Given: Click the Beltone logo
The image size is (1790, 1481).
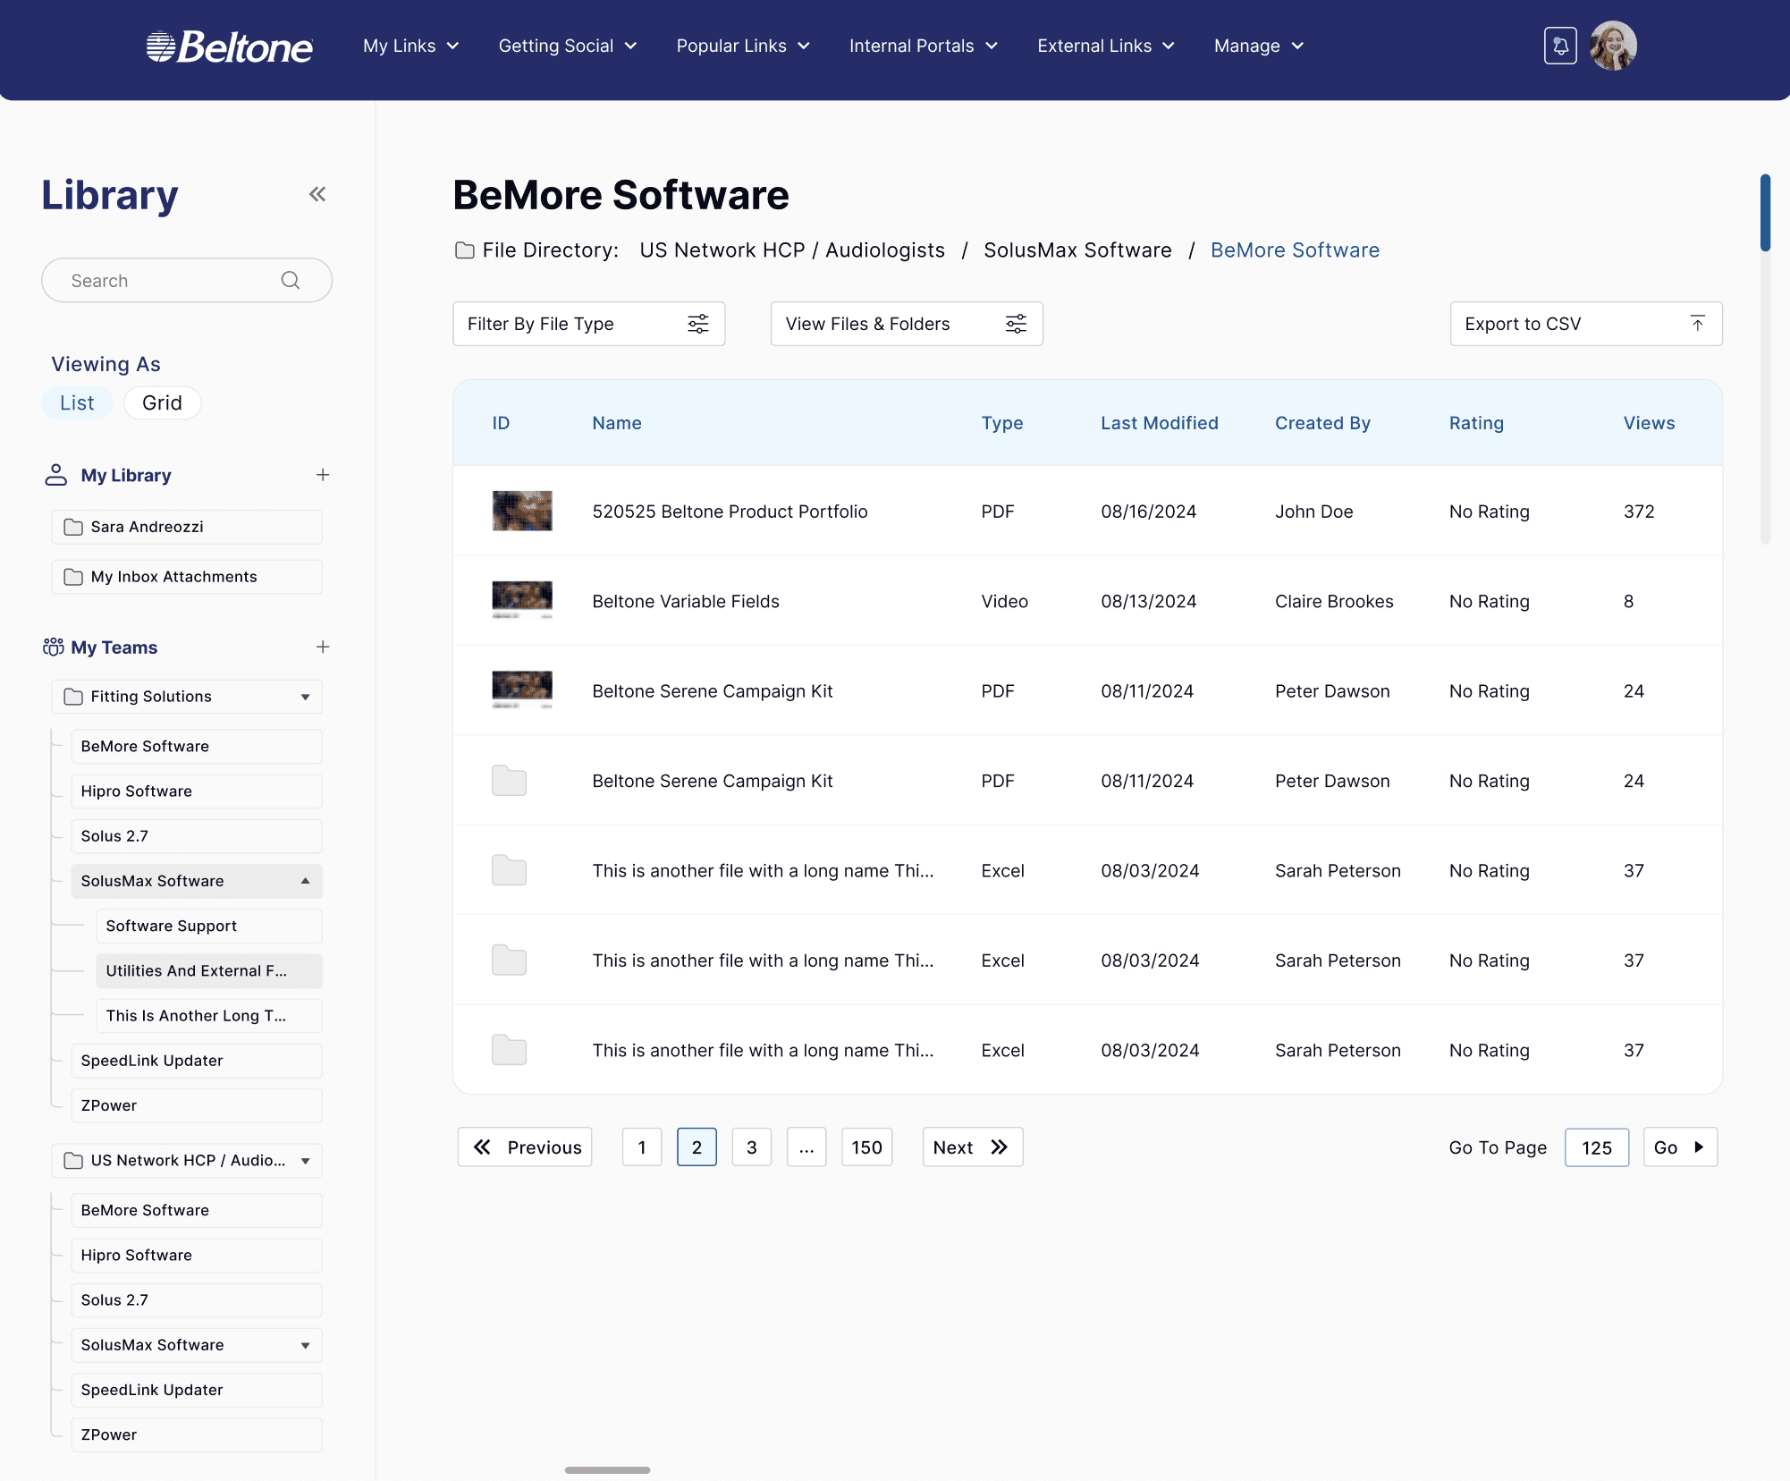Looking at the screenshot, I should click(230, 47).
